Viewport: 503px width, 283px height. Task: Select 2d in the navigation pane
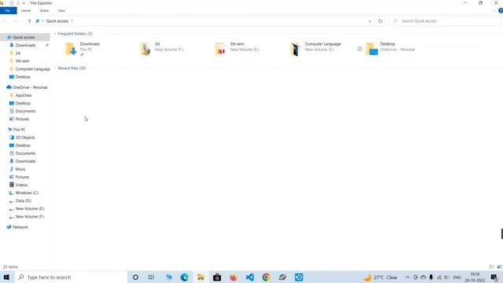[18, 53]
